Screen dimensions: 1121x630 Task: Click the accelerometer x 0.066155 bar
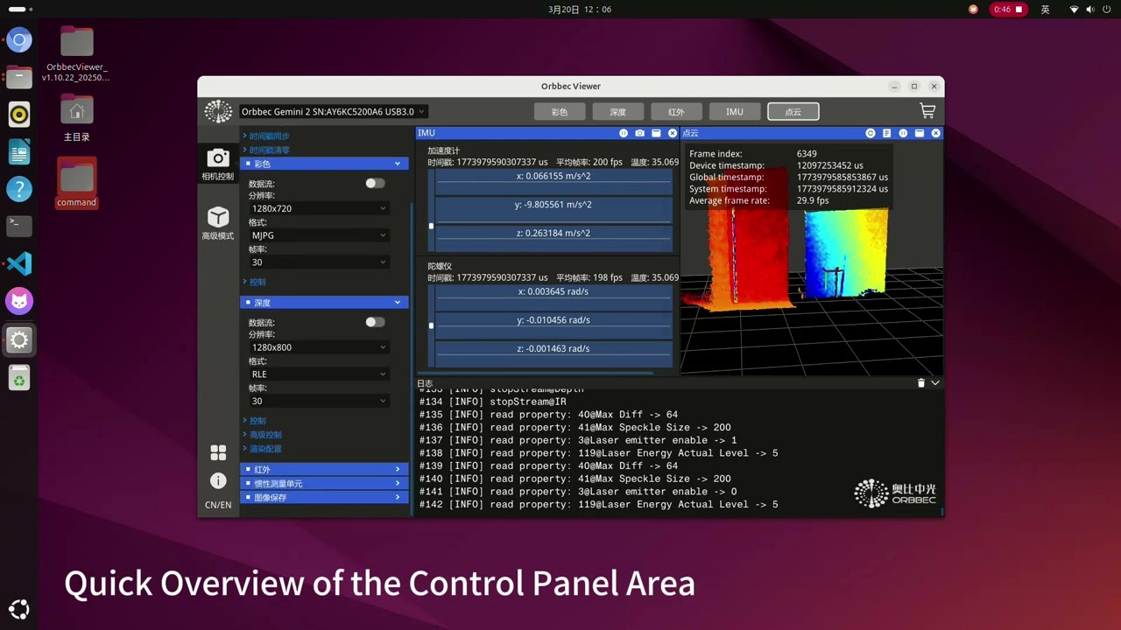click(x=553, y=181)
